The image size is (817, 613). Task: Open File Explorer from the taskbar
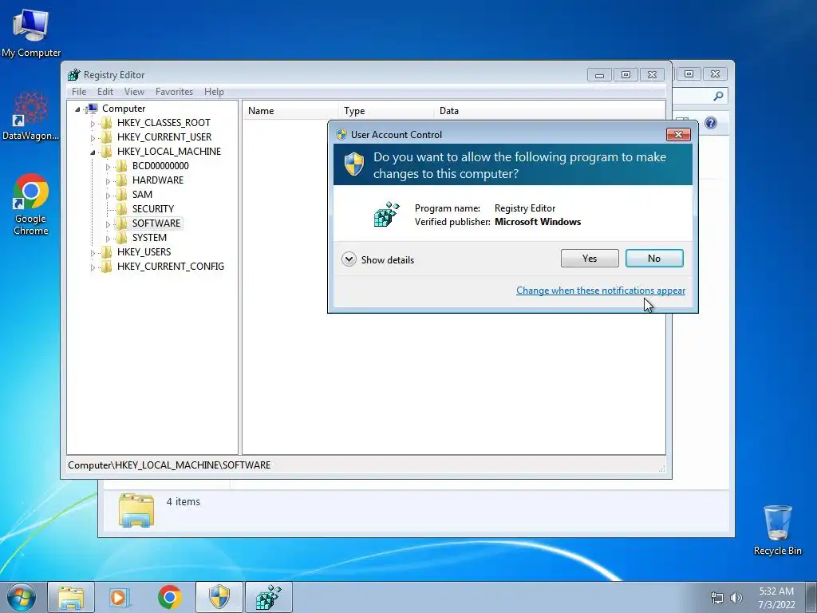[x=71, y=597]
